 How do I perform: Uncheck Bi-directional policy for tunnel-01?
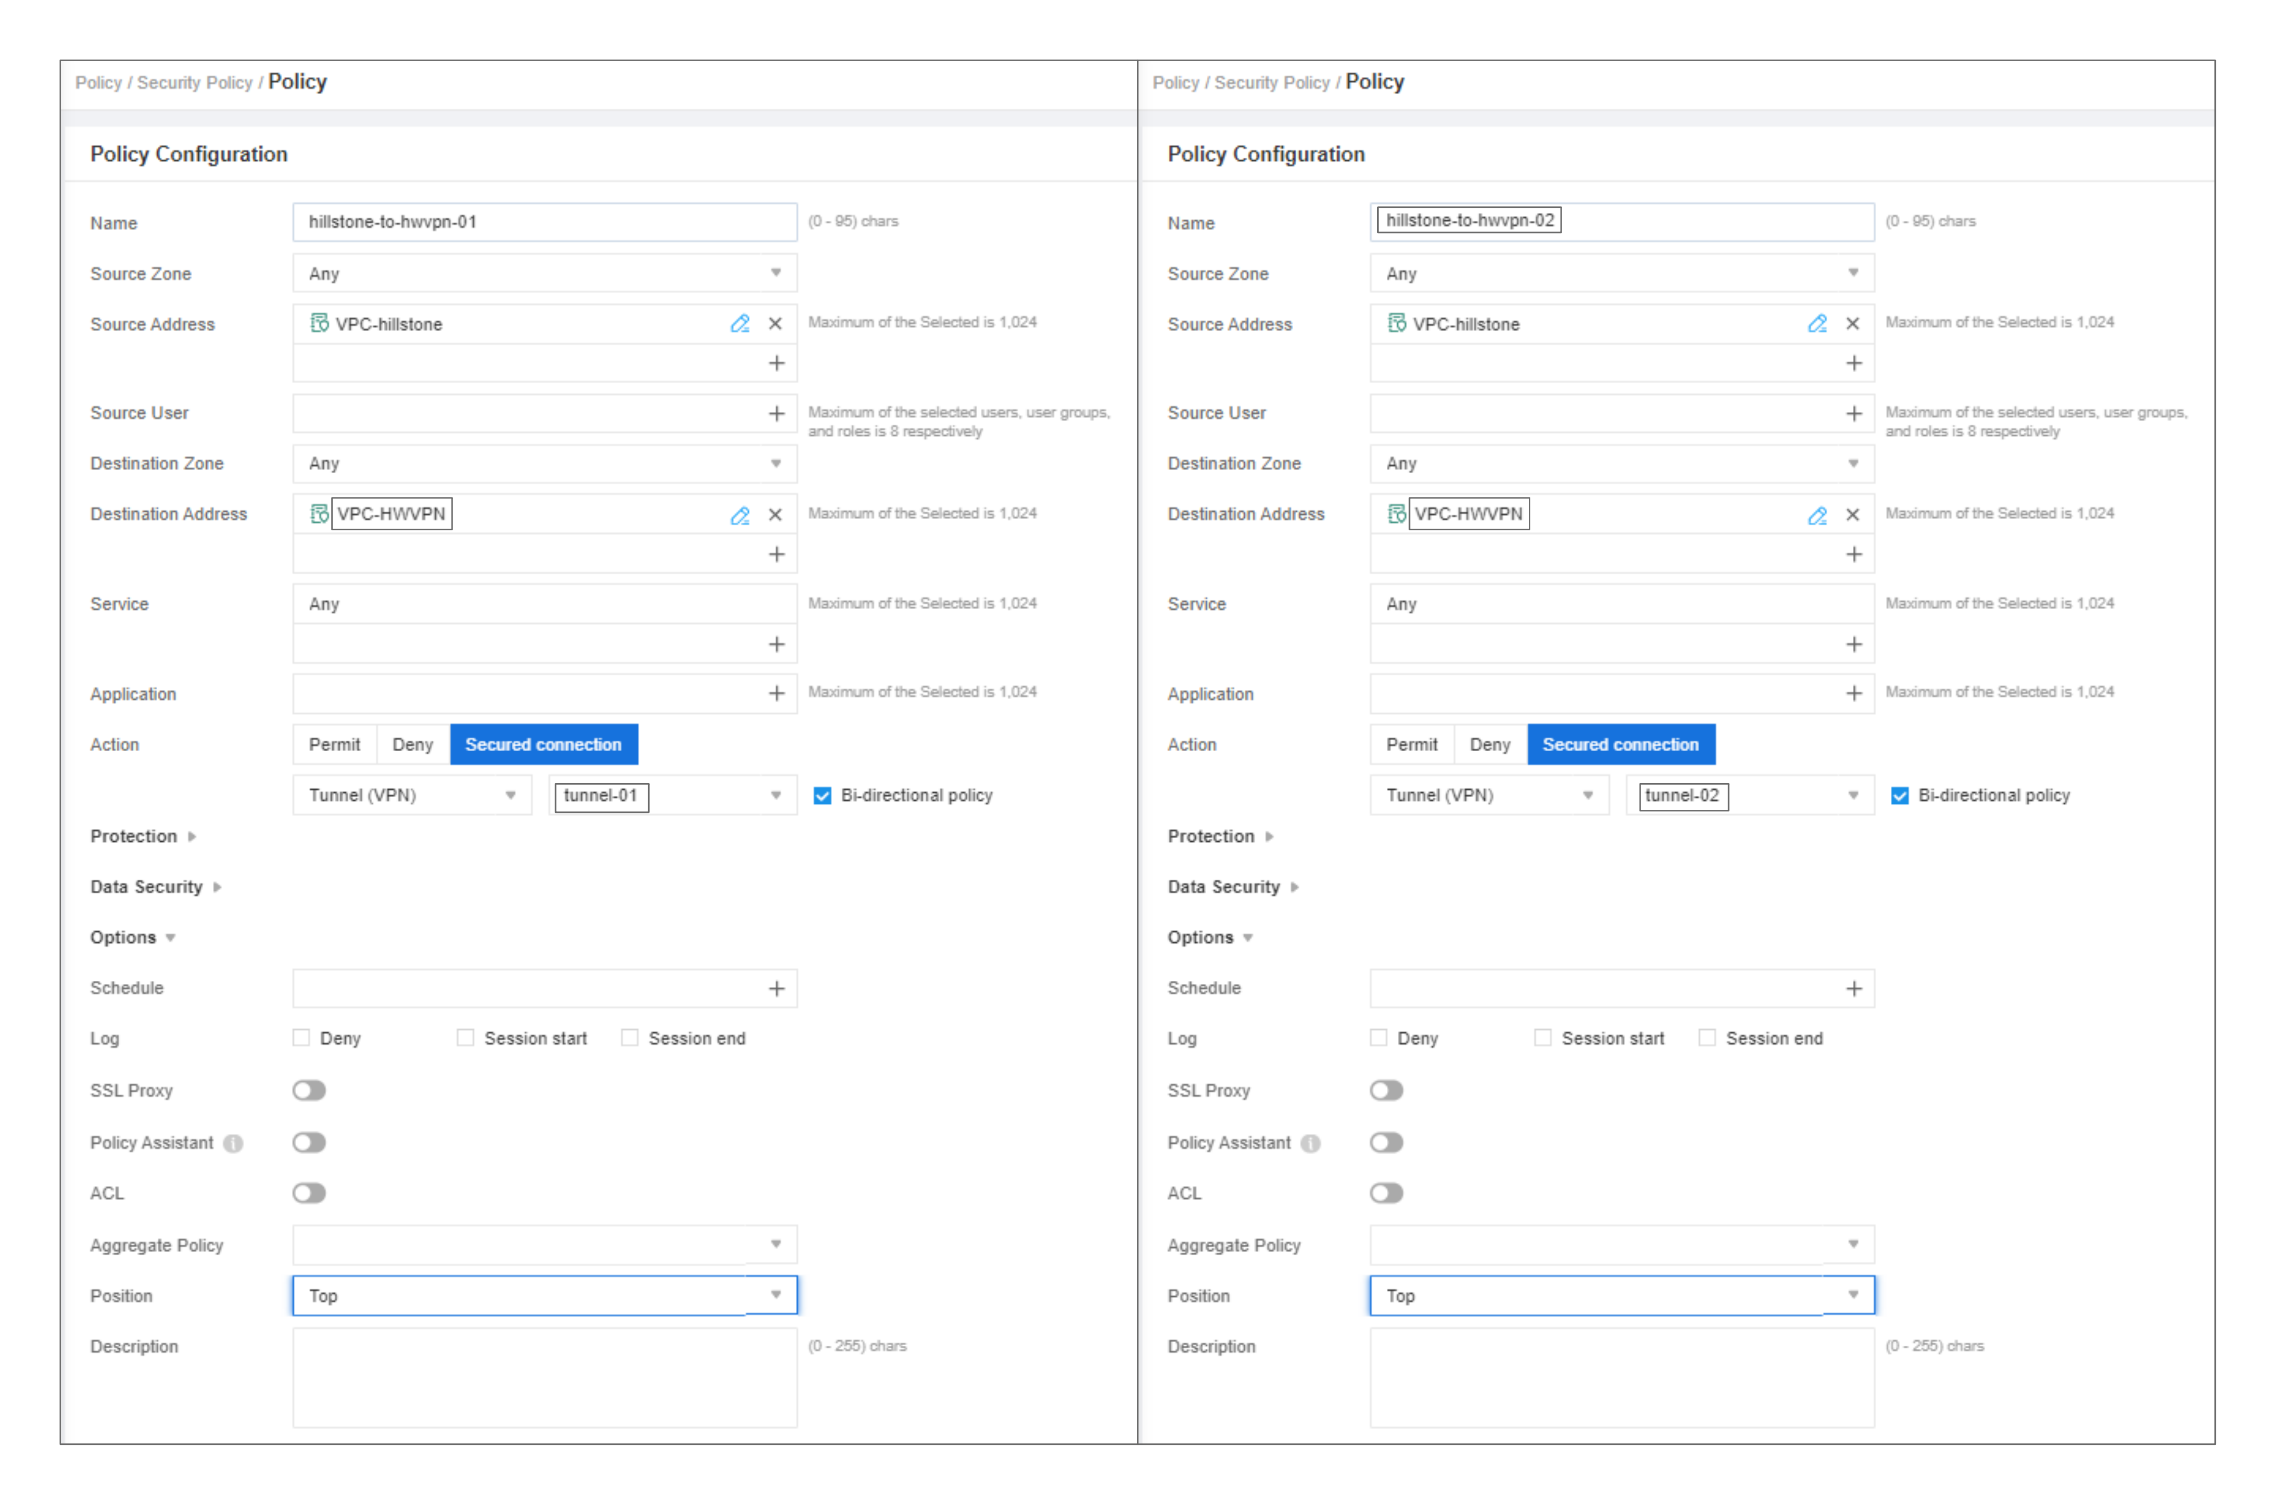[822, 796]
